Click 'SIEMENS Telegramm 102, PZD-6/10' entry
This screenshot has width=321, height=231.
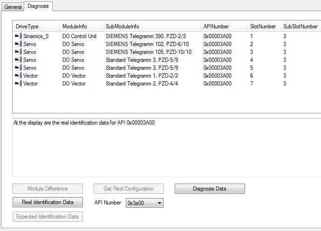point(147,44)
